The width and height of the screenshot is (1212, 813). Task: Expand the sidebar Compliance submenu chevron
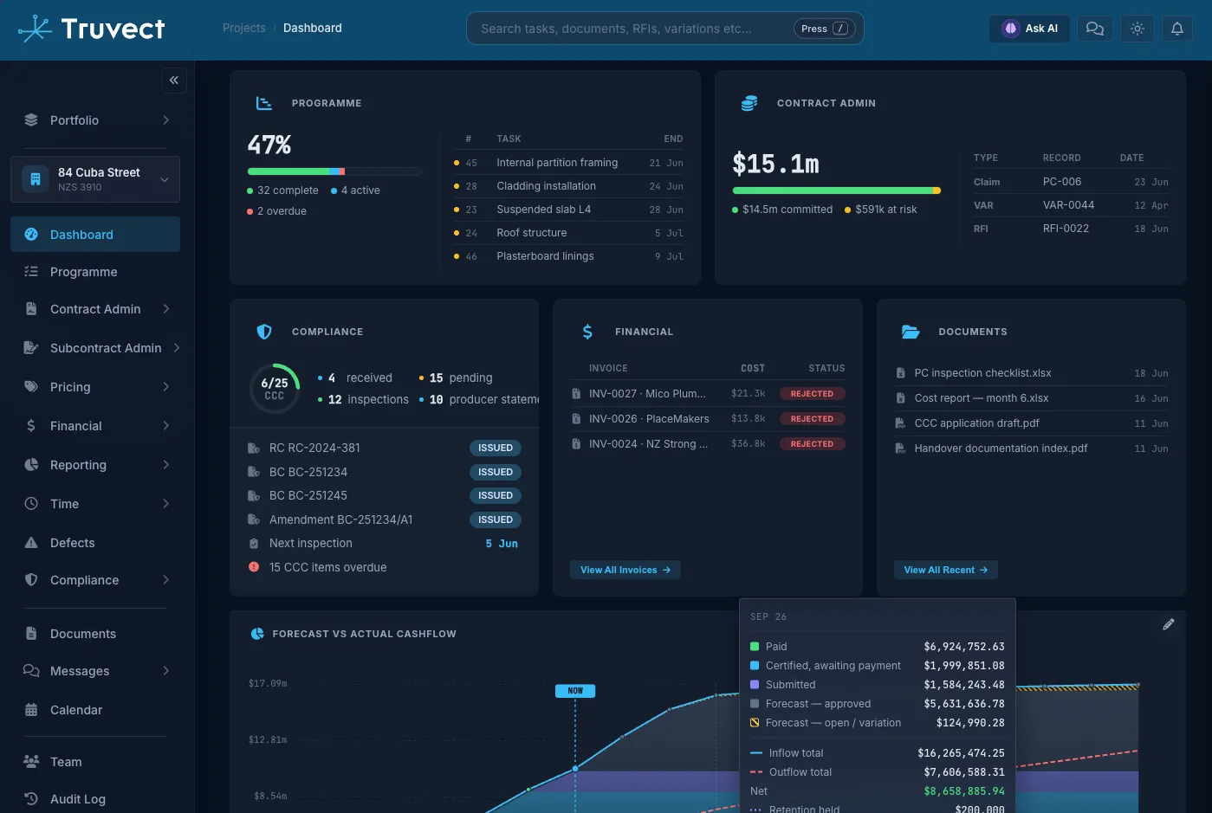point(165,580)
